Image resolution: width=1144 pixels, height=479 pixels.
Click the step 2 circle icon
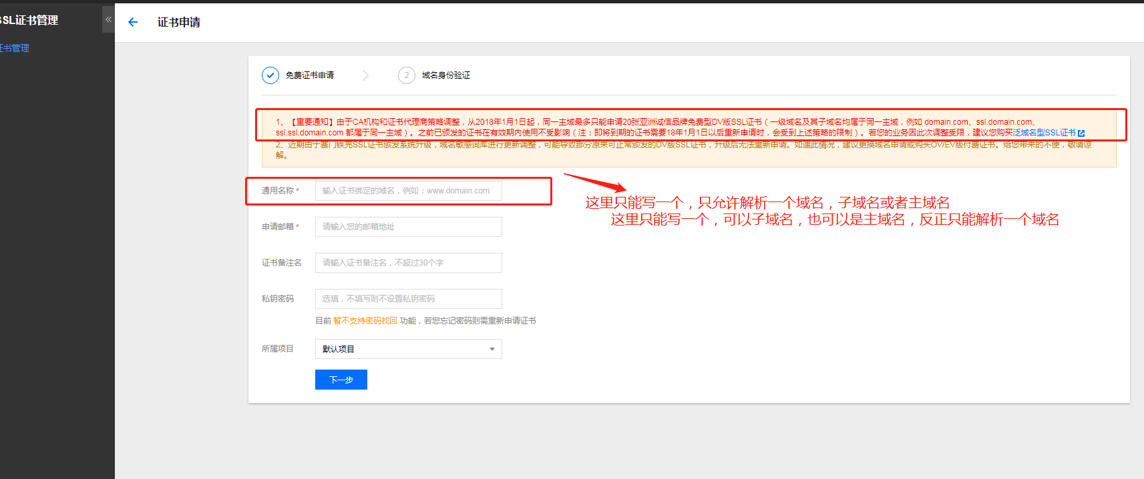pyautogui.click(x=407, y=75)
